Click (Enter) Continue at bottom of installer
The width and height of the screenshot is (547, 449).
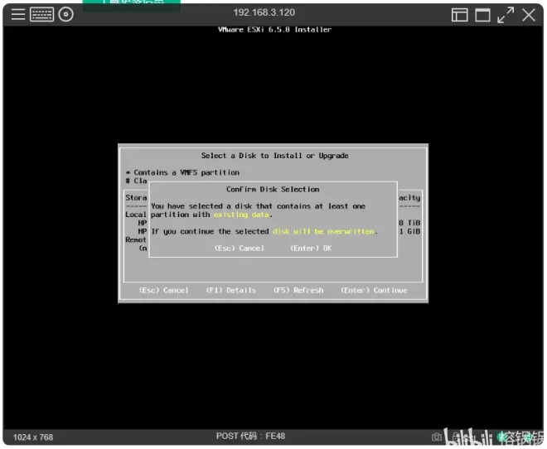[374, 291]
